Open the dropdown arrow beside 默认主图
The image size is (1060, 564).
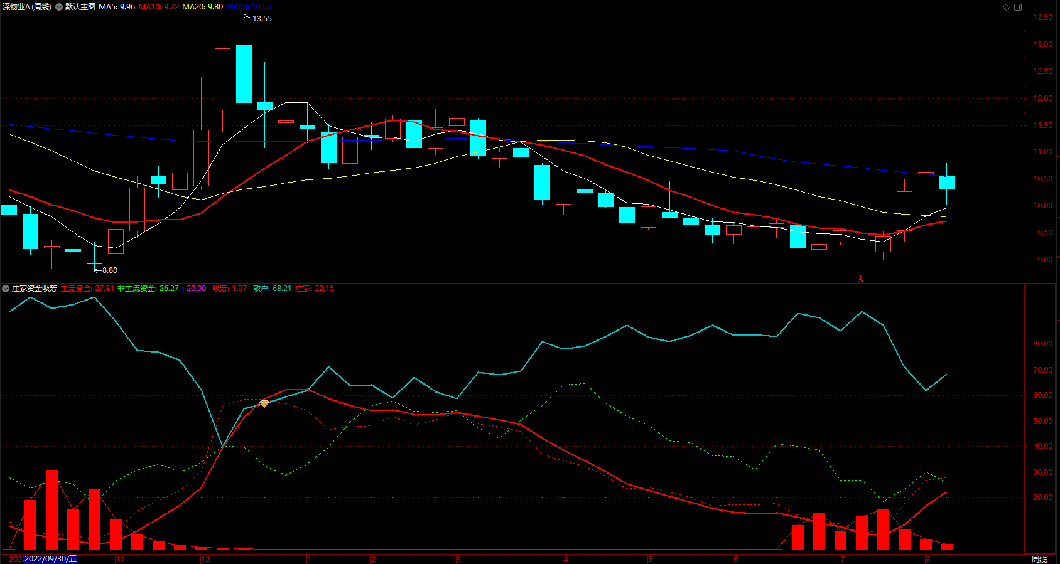(59, 7)
